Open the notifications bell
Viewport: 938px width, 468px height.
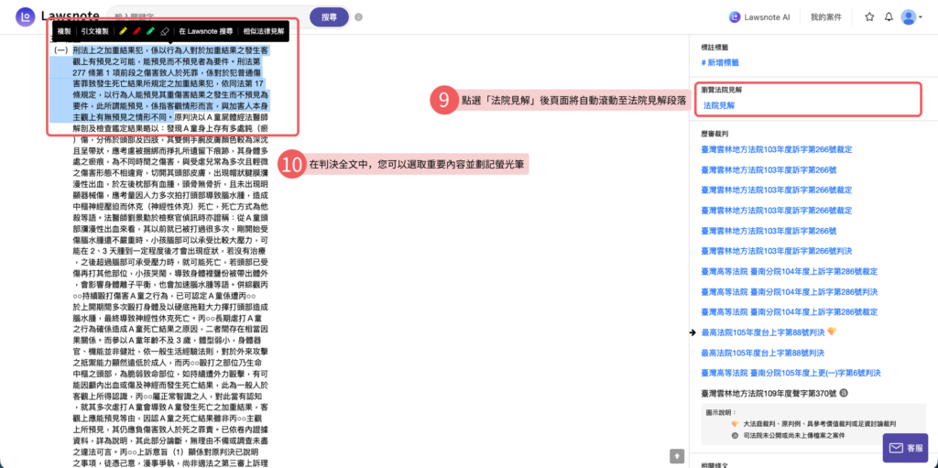pos(889,17)
